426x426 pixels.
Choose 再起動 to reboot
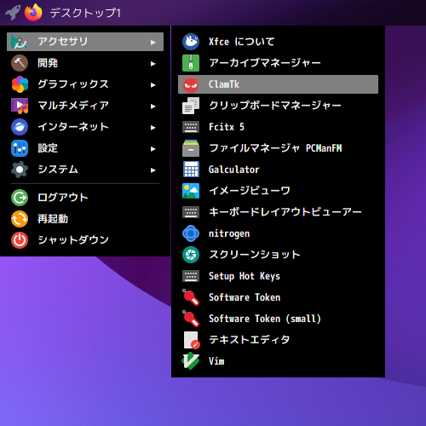[85, 219]
